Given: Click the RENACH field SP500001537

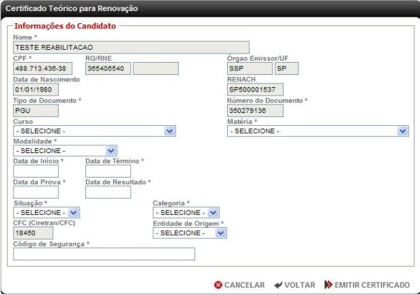Looking at the screenshot, I should click(x=255, y=90).
